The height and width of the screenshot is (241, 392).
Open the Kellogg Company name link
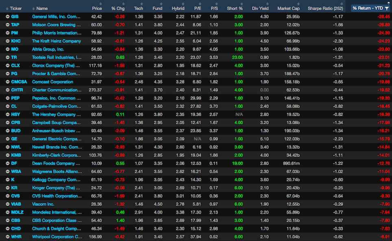(56, 180)
